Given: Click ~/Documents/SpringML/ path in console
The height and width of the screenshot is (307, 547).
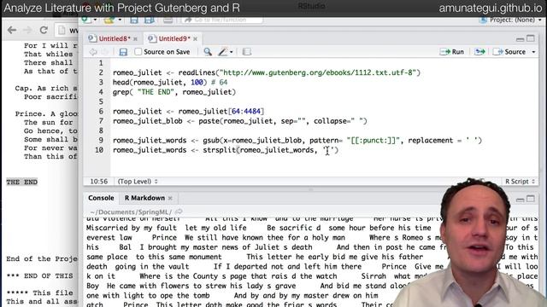Looking at the screenshot, I should 131,211.
